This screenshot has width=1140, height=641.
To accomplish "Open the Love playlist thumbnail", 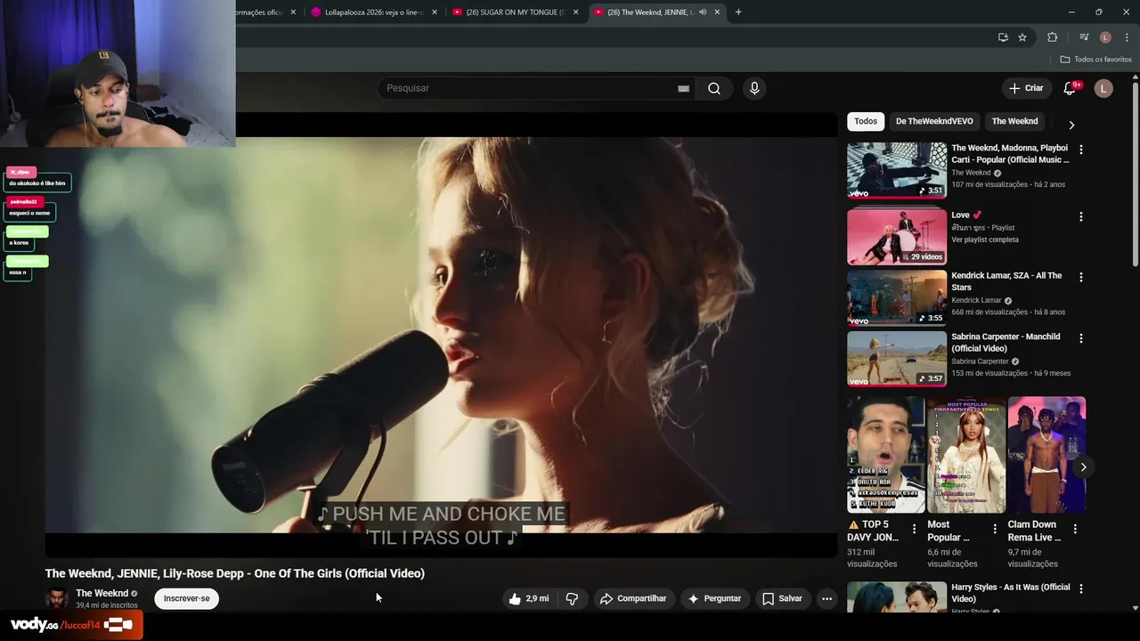I will tap(897, 237).
